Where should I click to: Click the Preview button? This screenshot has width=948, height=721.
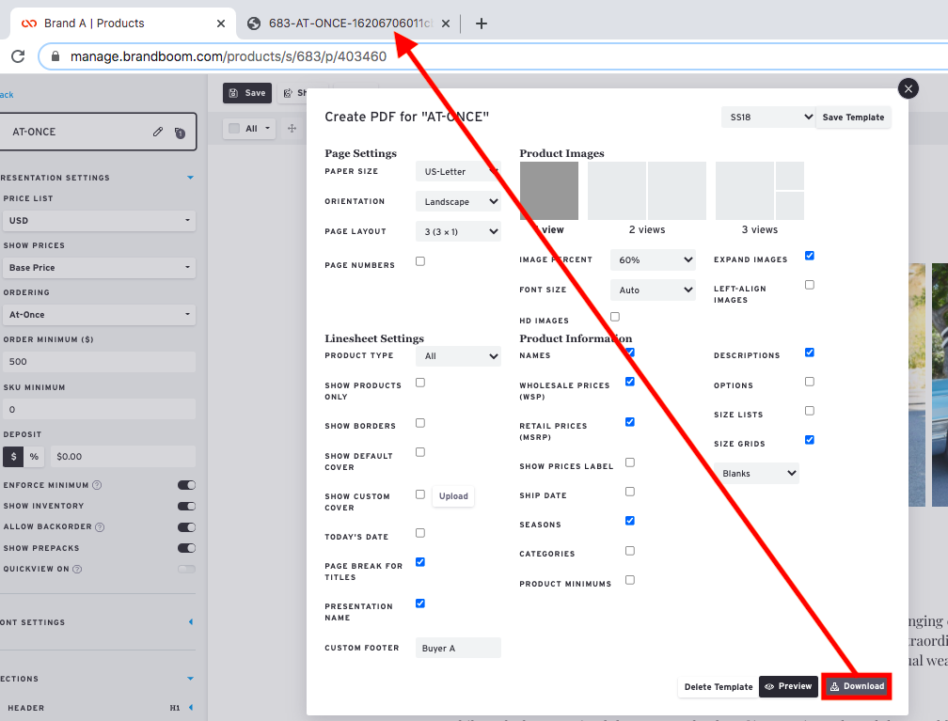[x=788, y=686]
